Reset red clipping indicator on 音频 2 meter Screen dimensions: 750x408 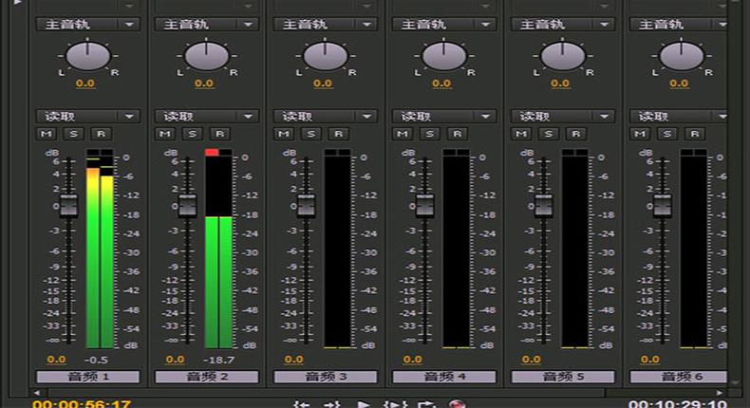[212, 152]
